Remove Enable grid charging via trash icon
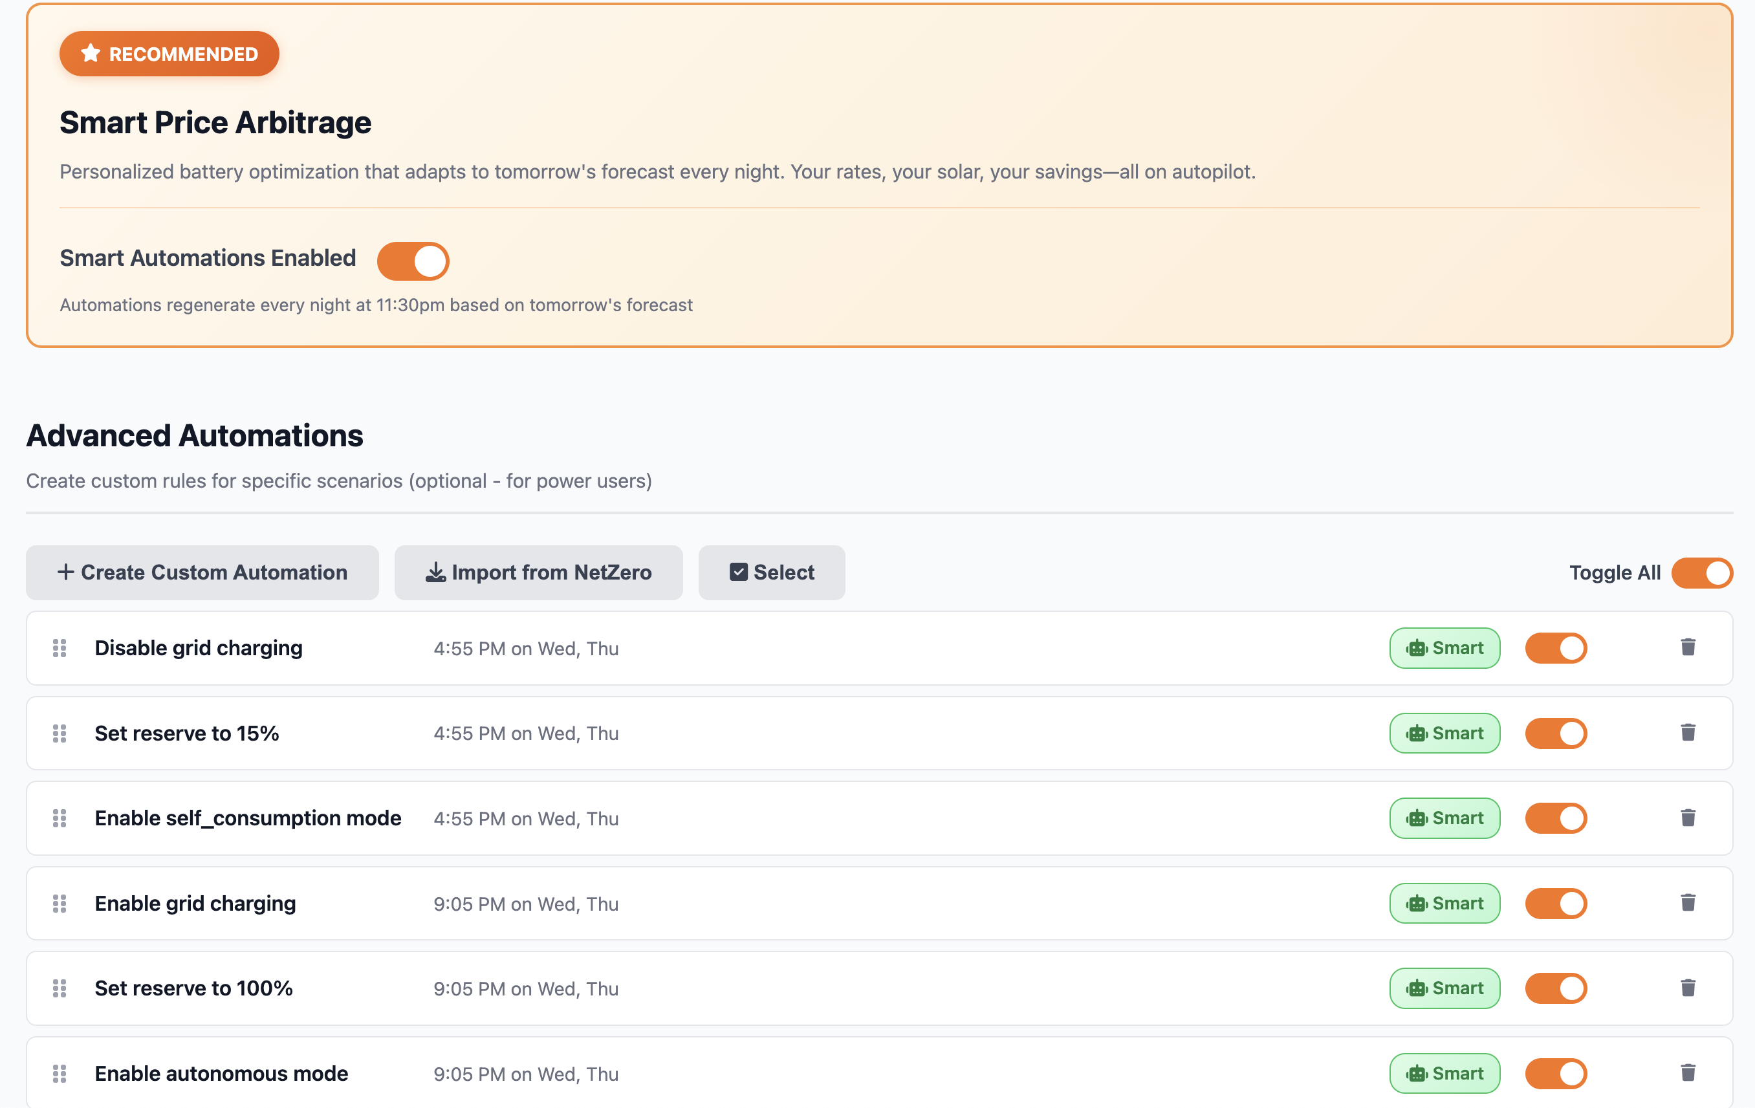 coord(1688,903)
